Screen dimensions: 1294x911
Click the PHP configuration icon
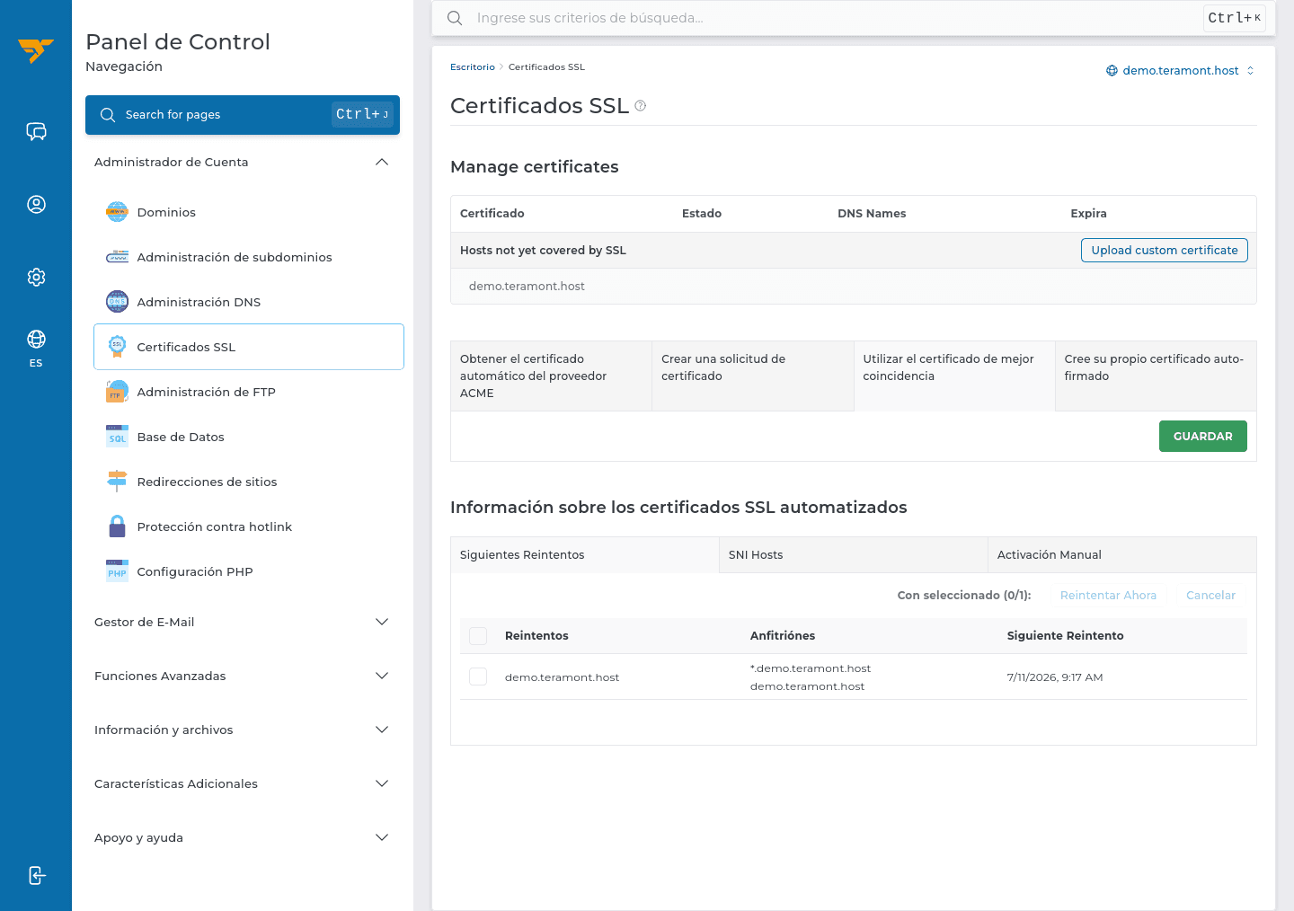coord(117,571)
